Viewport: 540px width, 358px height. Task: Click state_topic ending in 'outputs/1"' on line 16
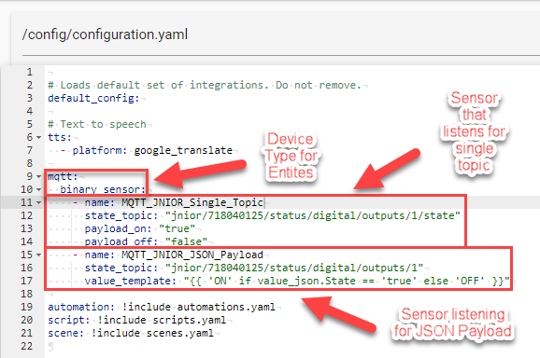click(254, 268)
